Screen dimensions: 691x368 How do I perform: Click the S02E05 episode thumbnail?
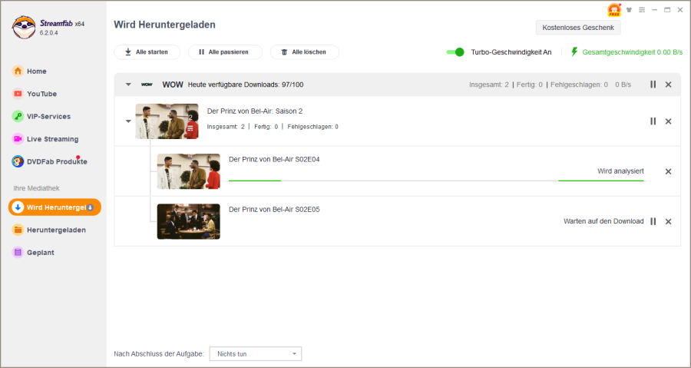click(x=189, y=221)
